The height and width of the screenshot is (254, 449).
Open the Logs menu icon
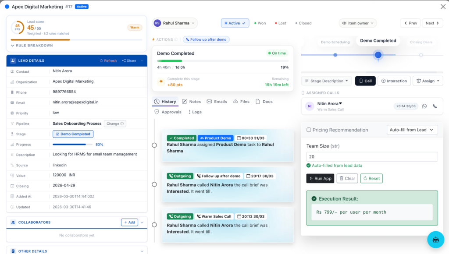click(x=190, y=112)
